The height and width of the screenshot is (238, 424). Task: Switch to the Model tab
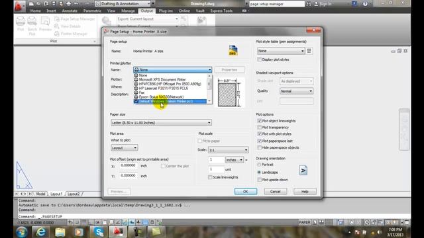pos(40,194)
